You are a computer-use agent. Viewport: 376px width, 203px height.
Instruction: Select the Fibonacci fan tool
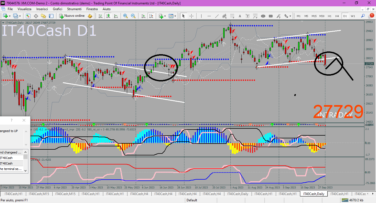[278, 16]
